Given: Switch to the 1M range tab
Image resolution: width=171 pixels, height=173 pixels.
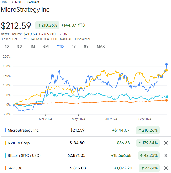Looking at the screenshot, I should pos(33,47).
